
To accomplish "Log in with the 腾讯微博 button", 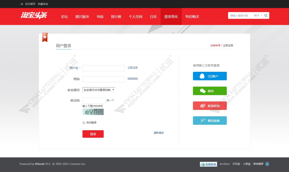I will [210, 120].
